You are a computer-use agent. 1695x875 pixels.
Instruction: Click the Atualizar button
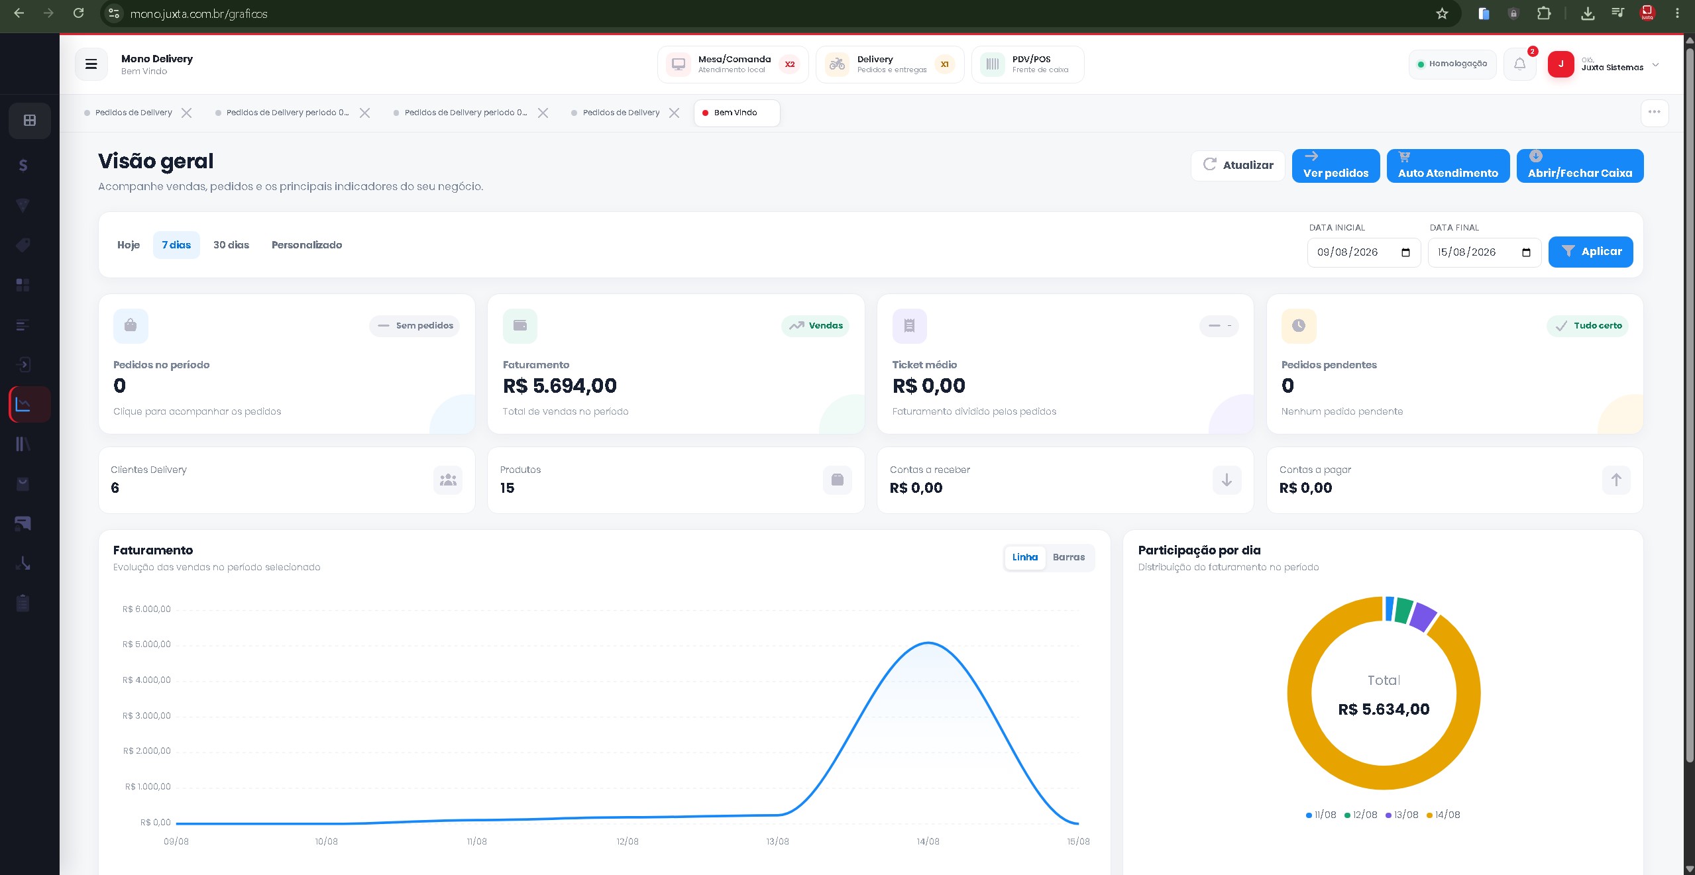[1238, 166]
